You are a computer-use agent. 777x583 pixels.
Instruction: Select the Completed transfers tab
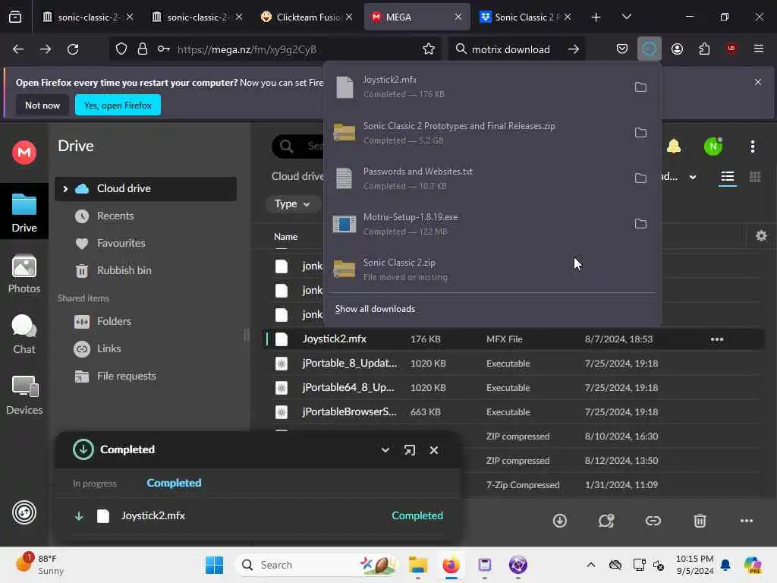tap(174, 483)
